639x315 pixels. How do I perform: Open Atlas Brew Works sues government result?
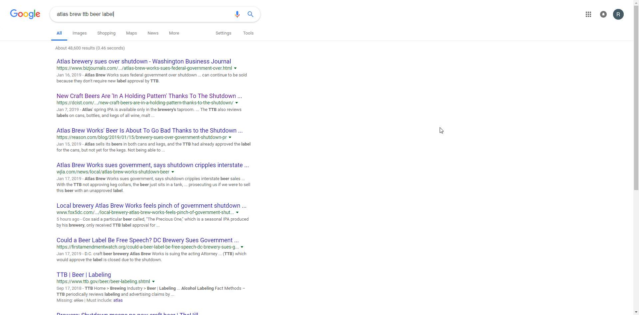click(x=153, y=165)
